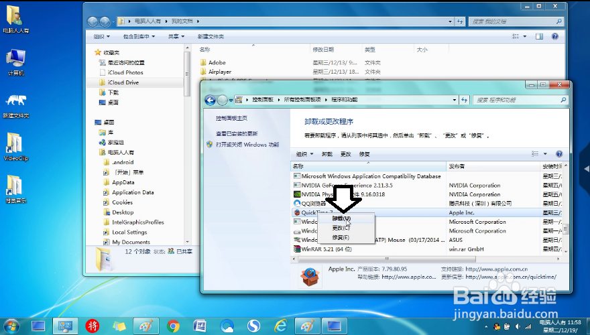Screen dimensions: 590x335
Task: Click volume icon in system tray
Action: point(518,326)
